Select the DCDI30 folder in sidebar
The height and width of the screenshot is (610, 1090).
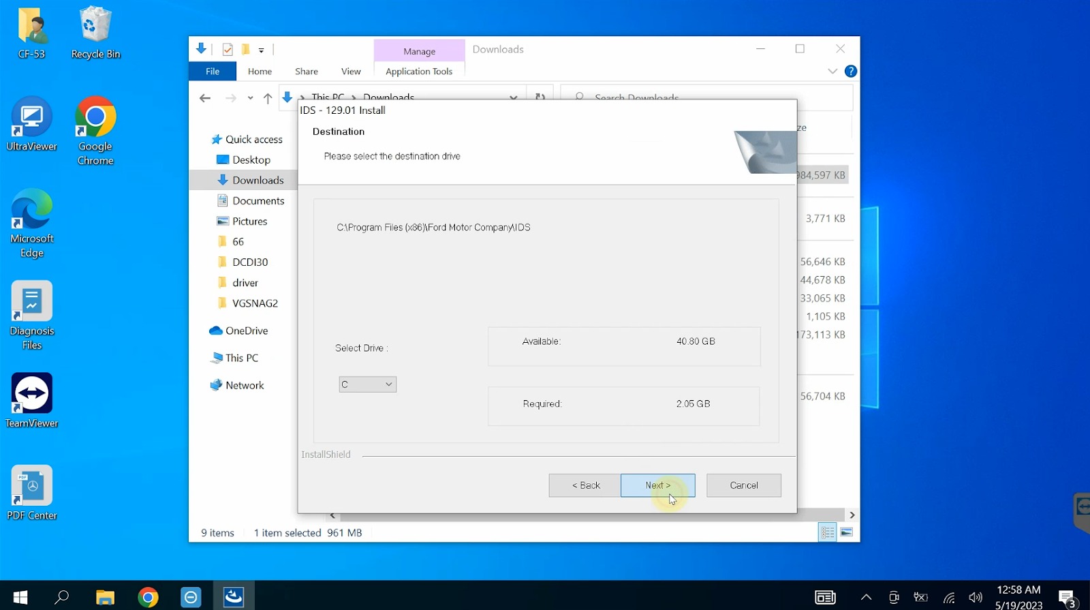click(x=249, y=262)
